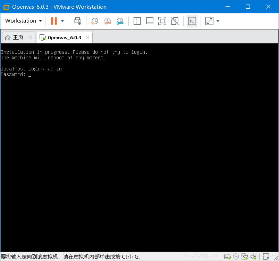The height and width of the screenshot is (261, 279).
Task: Toggle the thumbnail bar view
Action: pos(150,21)
